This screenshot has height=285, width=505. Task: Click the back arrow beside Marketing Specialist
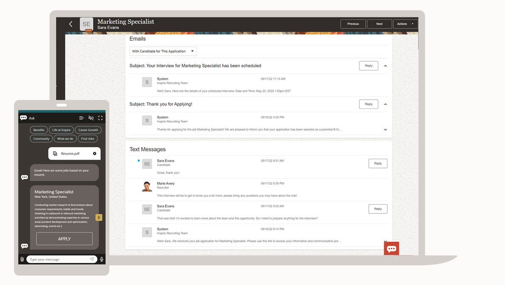point(71,24)
